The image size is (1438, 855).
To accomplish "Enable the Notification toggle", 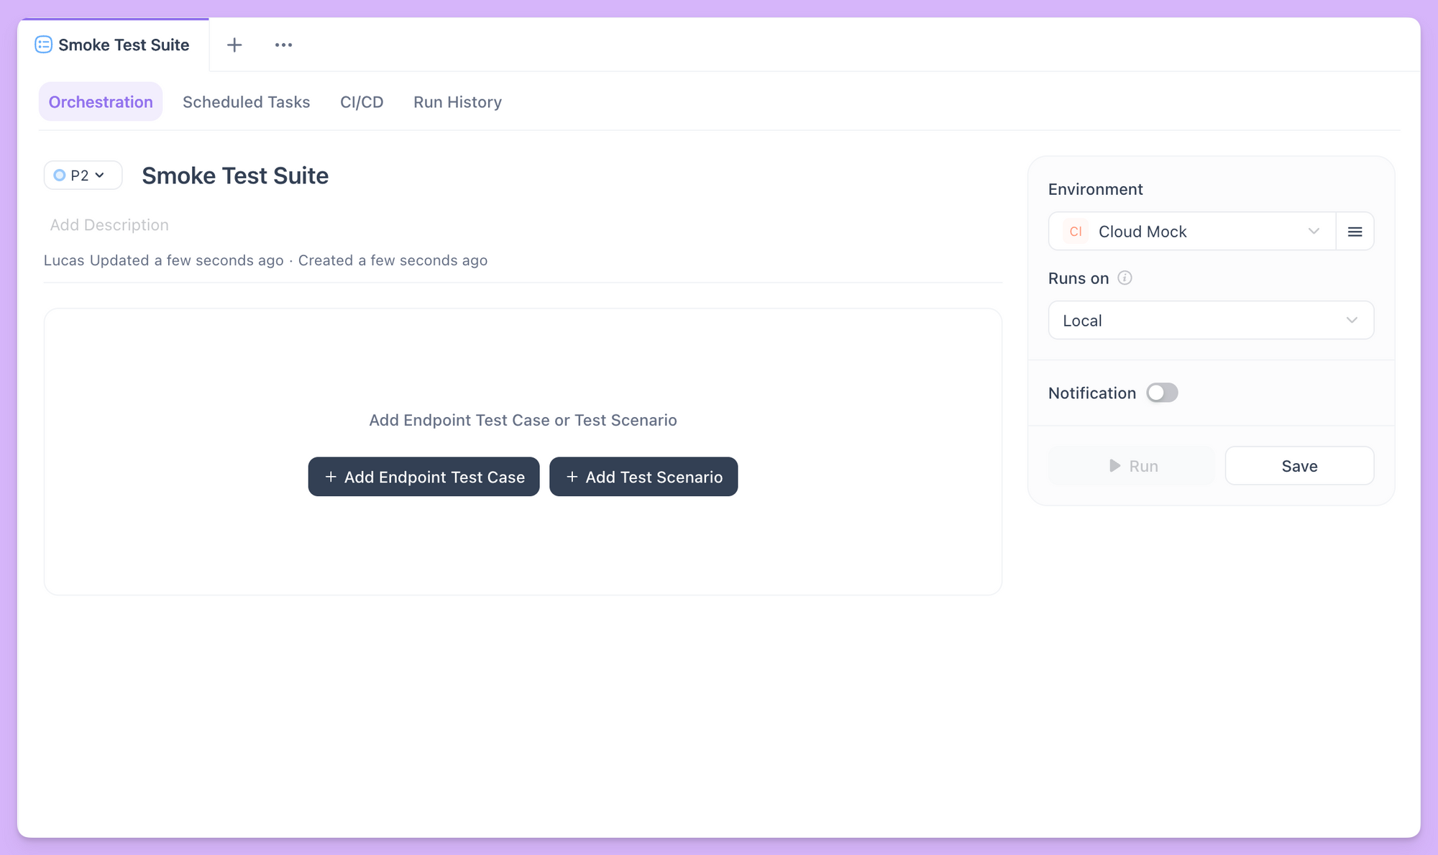I will click(x=1161, y=393).
